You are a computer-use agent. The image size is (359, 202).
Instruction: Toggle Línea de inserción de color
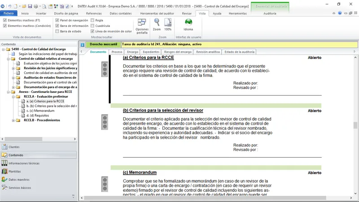click(92, 31)
